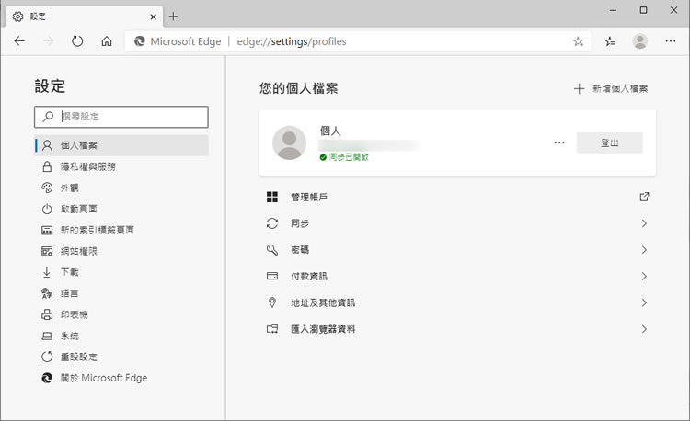Image resolution: width=690 pixels, height=421 pixels.
Task: Click the 同步已開啟 sync status
Action: point(344,157)
